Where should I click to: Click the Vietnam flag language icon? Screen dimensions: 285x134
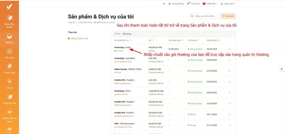click(x=204, y=4)
